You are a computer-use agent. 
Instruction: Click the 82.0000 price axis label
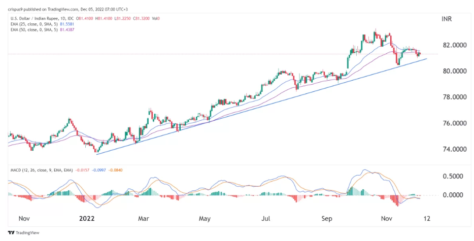point(453,45)
